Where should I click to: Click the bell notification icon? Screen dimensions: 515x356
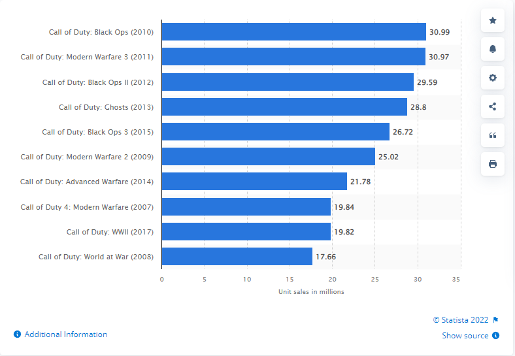point(492,49)
